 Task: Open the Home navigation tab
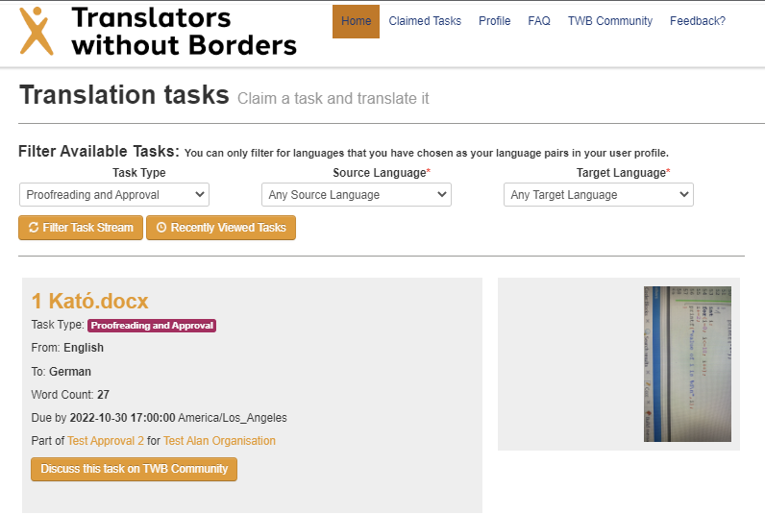(357, 21)
